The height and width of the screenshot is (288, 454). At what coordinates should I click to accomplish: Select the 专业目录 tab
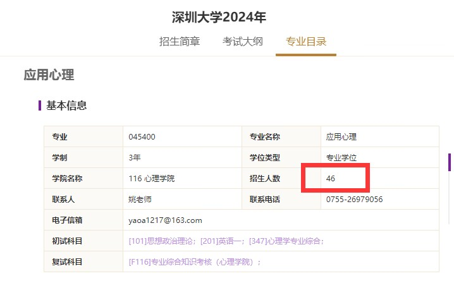pyautogui.click(x=306, y=41)
